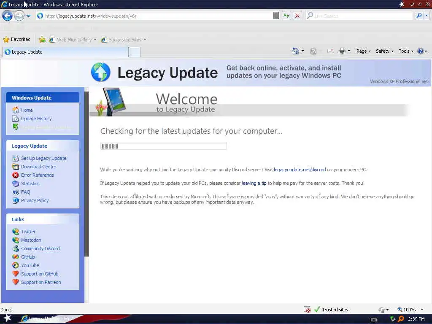Click the sidebar vertical scrollbar
This screenshot has width=432, height=324.
click(86, 174)
